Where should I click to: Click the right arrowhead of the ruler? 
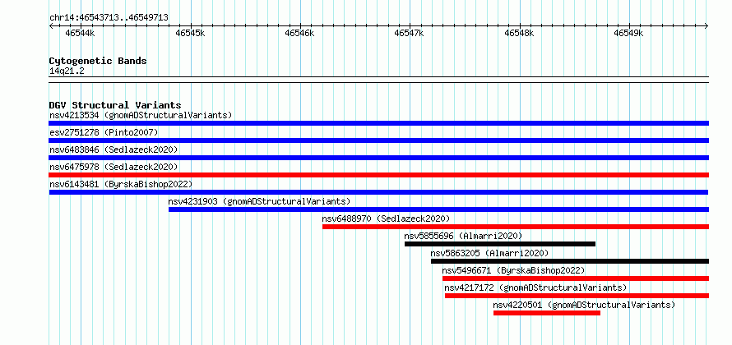pos(707,25)
